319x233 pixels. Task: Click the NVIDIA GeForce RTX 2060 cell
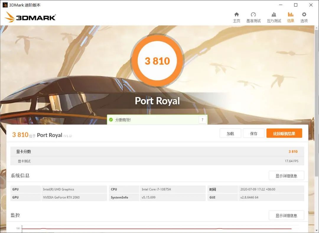click(74, 197)
